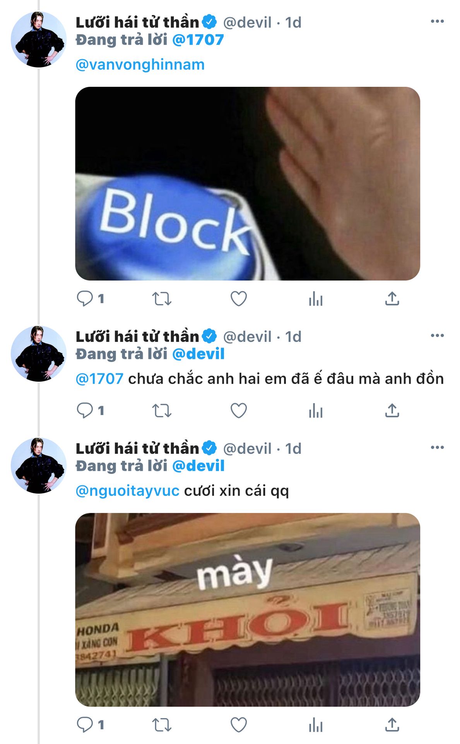This screenshot has height=744, width=460.
Task: Open the Block button meme image
Action: tap(248, 183)
